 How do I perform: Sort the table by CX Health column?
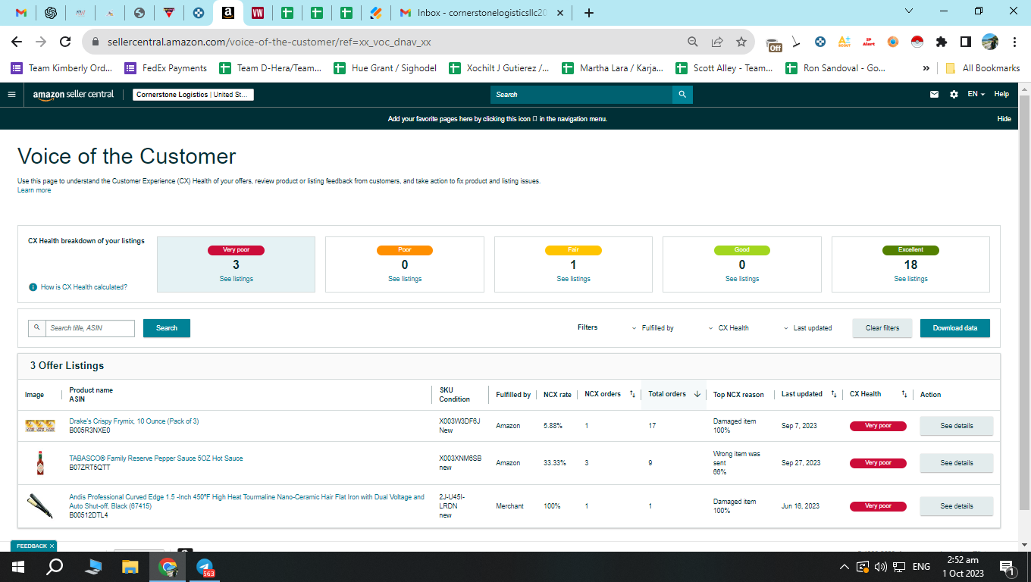tap(904, 394)
